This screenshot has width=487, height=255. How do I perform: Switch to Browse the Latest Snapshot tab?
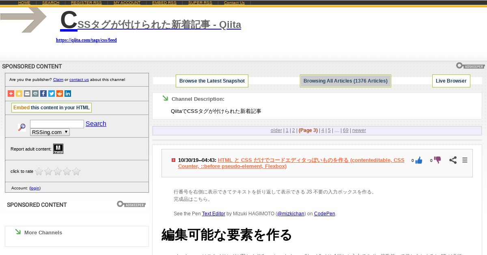(x=212, y=81)
